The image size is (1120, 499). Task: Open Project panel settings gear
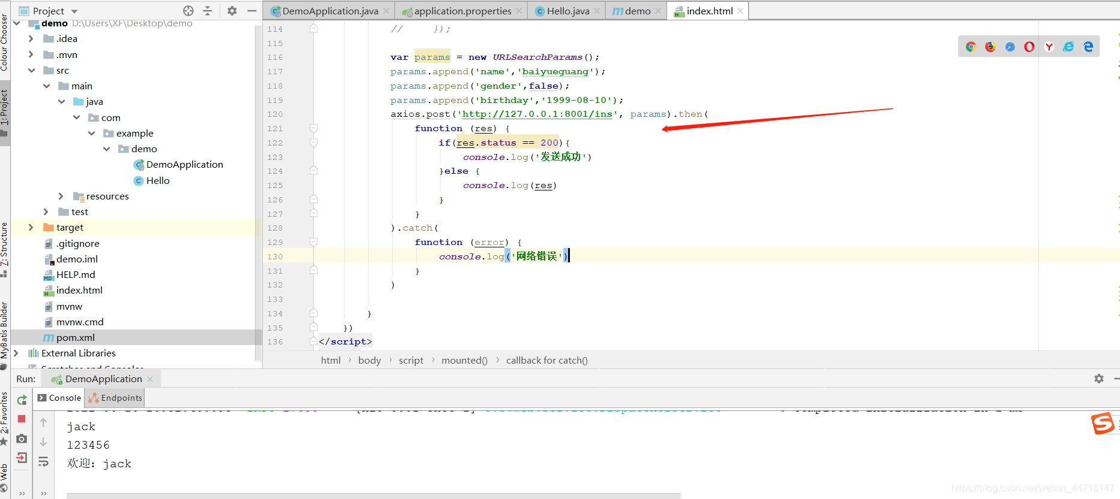click(232, 11)
